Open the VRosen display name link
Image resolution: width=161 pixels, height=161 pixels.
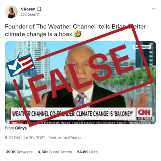[28, 9]
